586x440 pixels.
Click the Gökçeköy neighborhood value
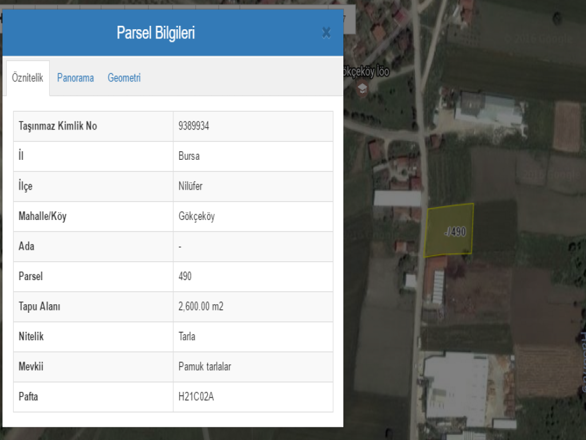(197, 217)
